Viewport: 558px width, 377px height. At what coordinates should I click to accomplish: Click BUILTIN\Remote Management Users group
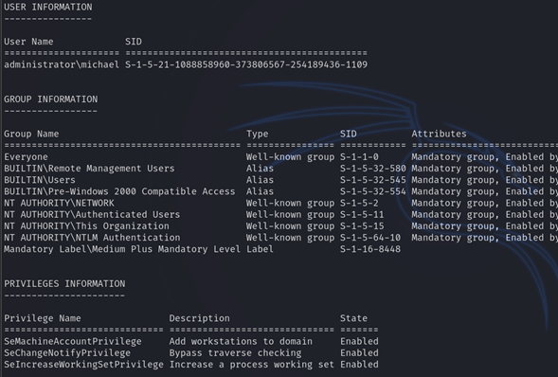(x=89, y=169)
